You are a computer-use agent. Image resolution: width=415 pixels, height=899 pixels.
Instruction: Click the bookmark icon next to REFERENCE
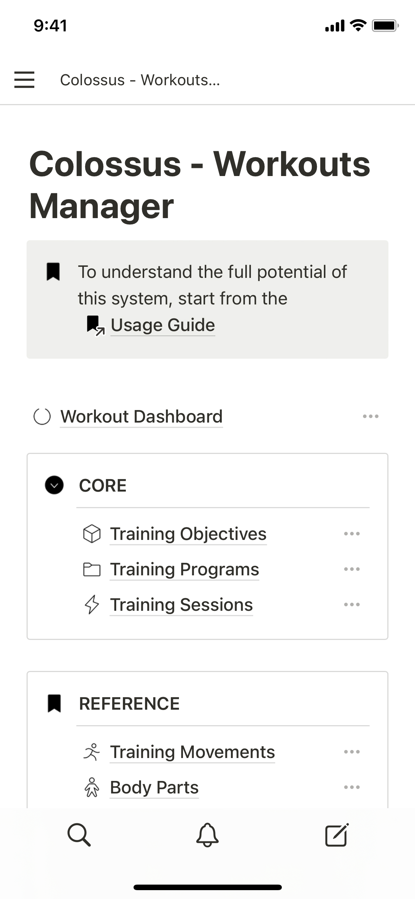coord(54,703)
